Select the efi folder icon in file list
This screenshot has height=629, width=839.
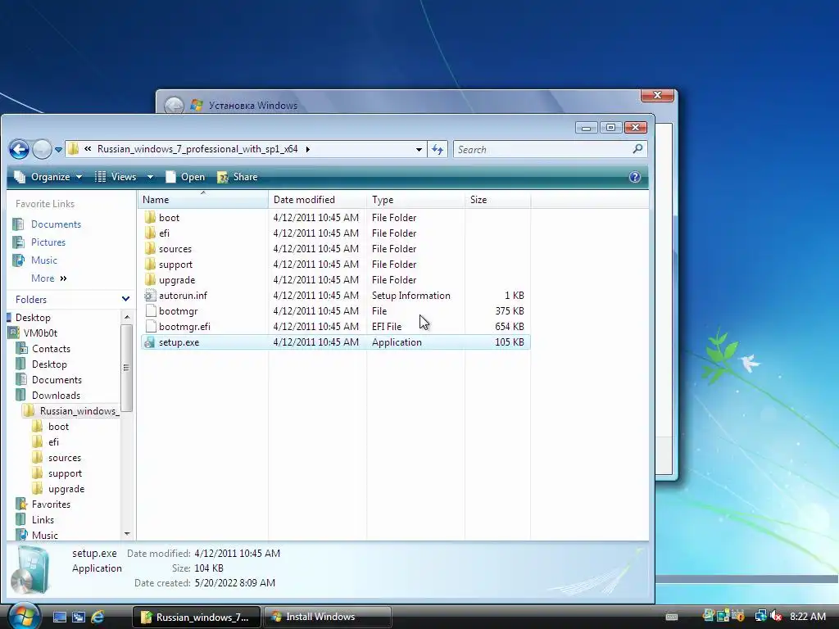point(151,233)
